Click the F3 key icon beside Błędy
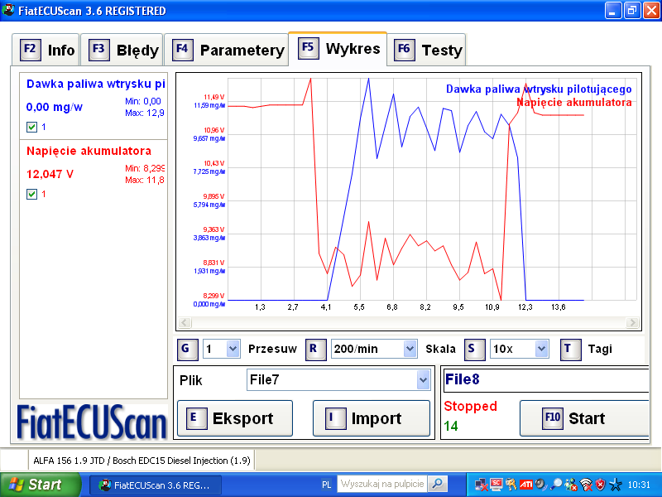This screenshot has width=662, height=497. pos(98,50)
